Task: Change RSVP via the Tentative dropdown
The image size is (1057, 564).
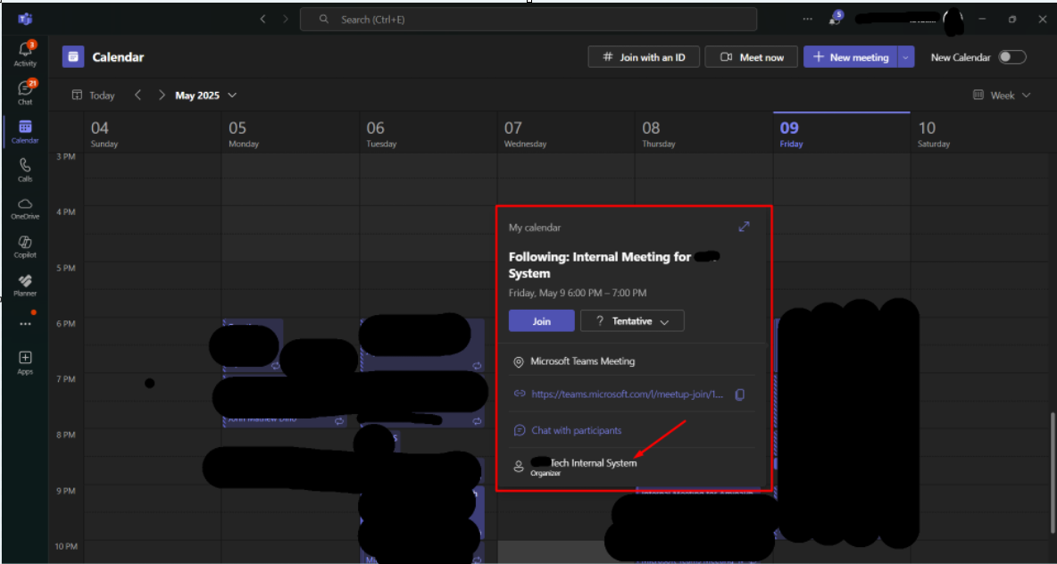Action: coord(632,320)
